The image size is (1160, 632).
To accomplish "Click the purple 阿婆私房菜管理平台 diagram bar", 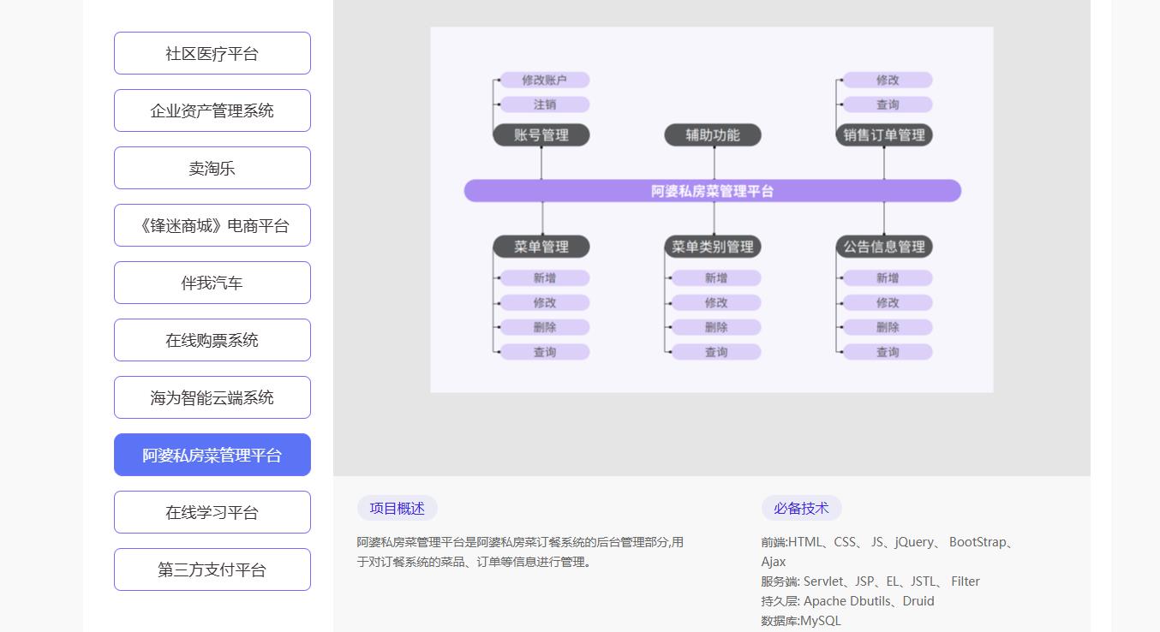I will 712,191.
